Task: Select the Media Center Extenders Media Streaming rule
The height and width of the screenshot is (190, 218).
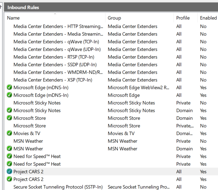Action: click(58, 34)
